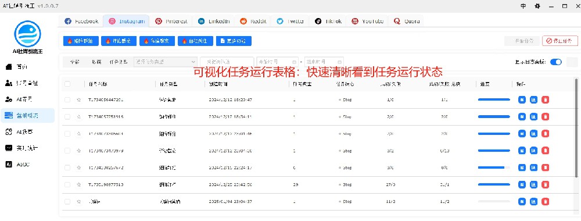The width and height of the screenshot is (581, 221).
Task: Click small gray button beside log toggle
Action: point(572,62)
